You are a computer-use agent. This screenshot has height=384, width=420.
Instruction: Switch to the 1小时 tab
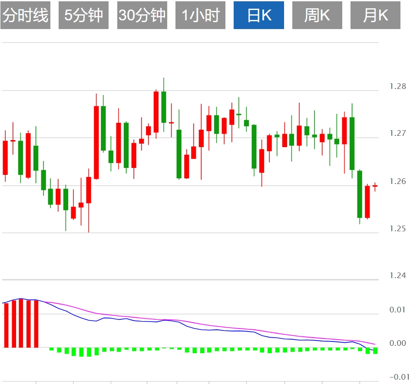pos(200,15)
